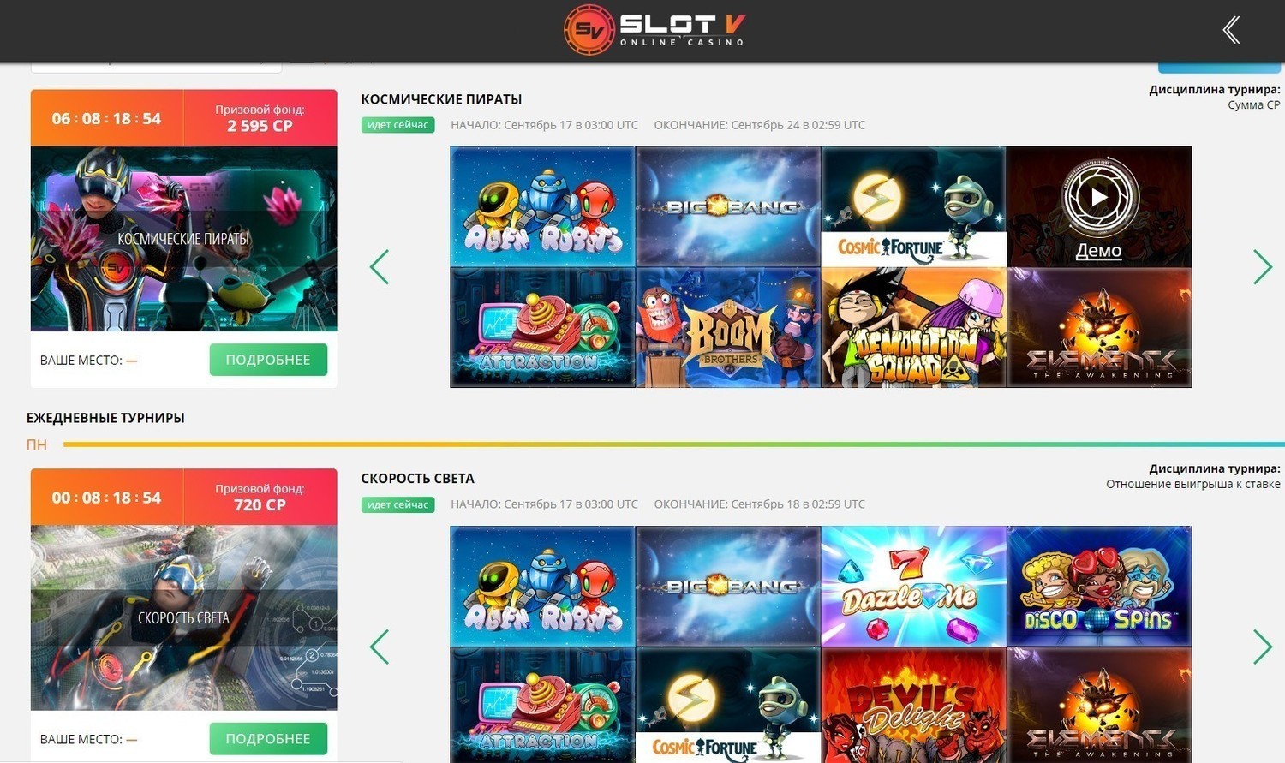Show previous games in Космические Пираты carousel
The image size is (1285, 763).
click(x=380, y=267)
